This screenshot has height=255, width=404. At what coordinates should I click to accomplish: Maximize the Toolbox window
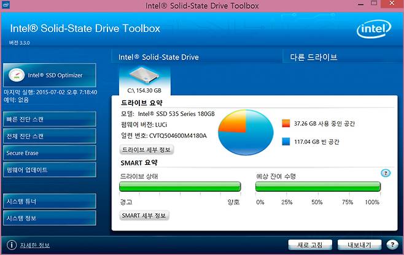(374, 3)
